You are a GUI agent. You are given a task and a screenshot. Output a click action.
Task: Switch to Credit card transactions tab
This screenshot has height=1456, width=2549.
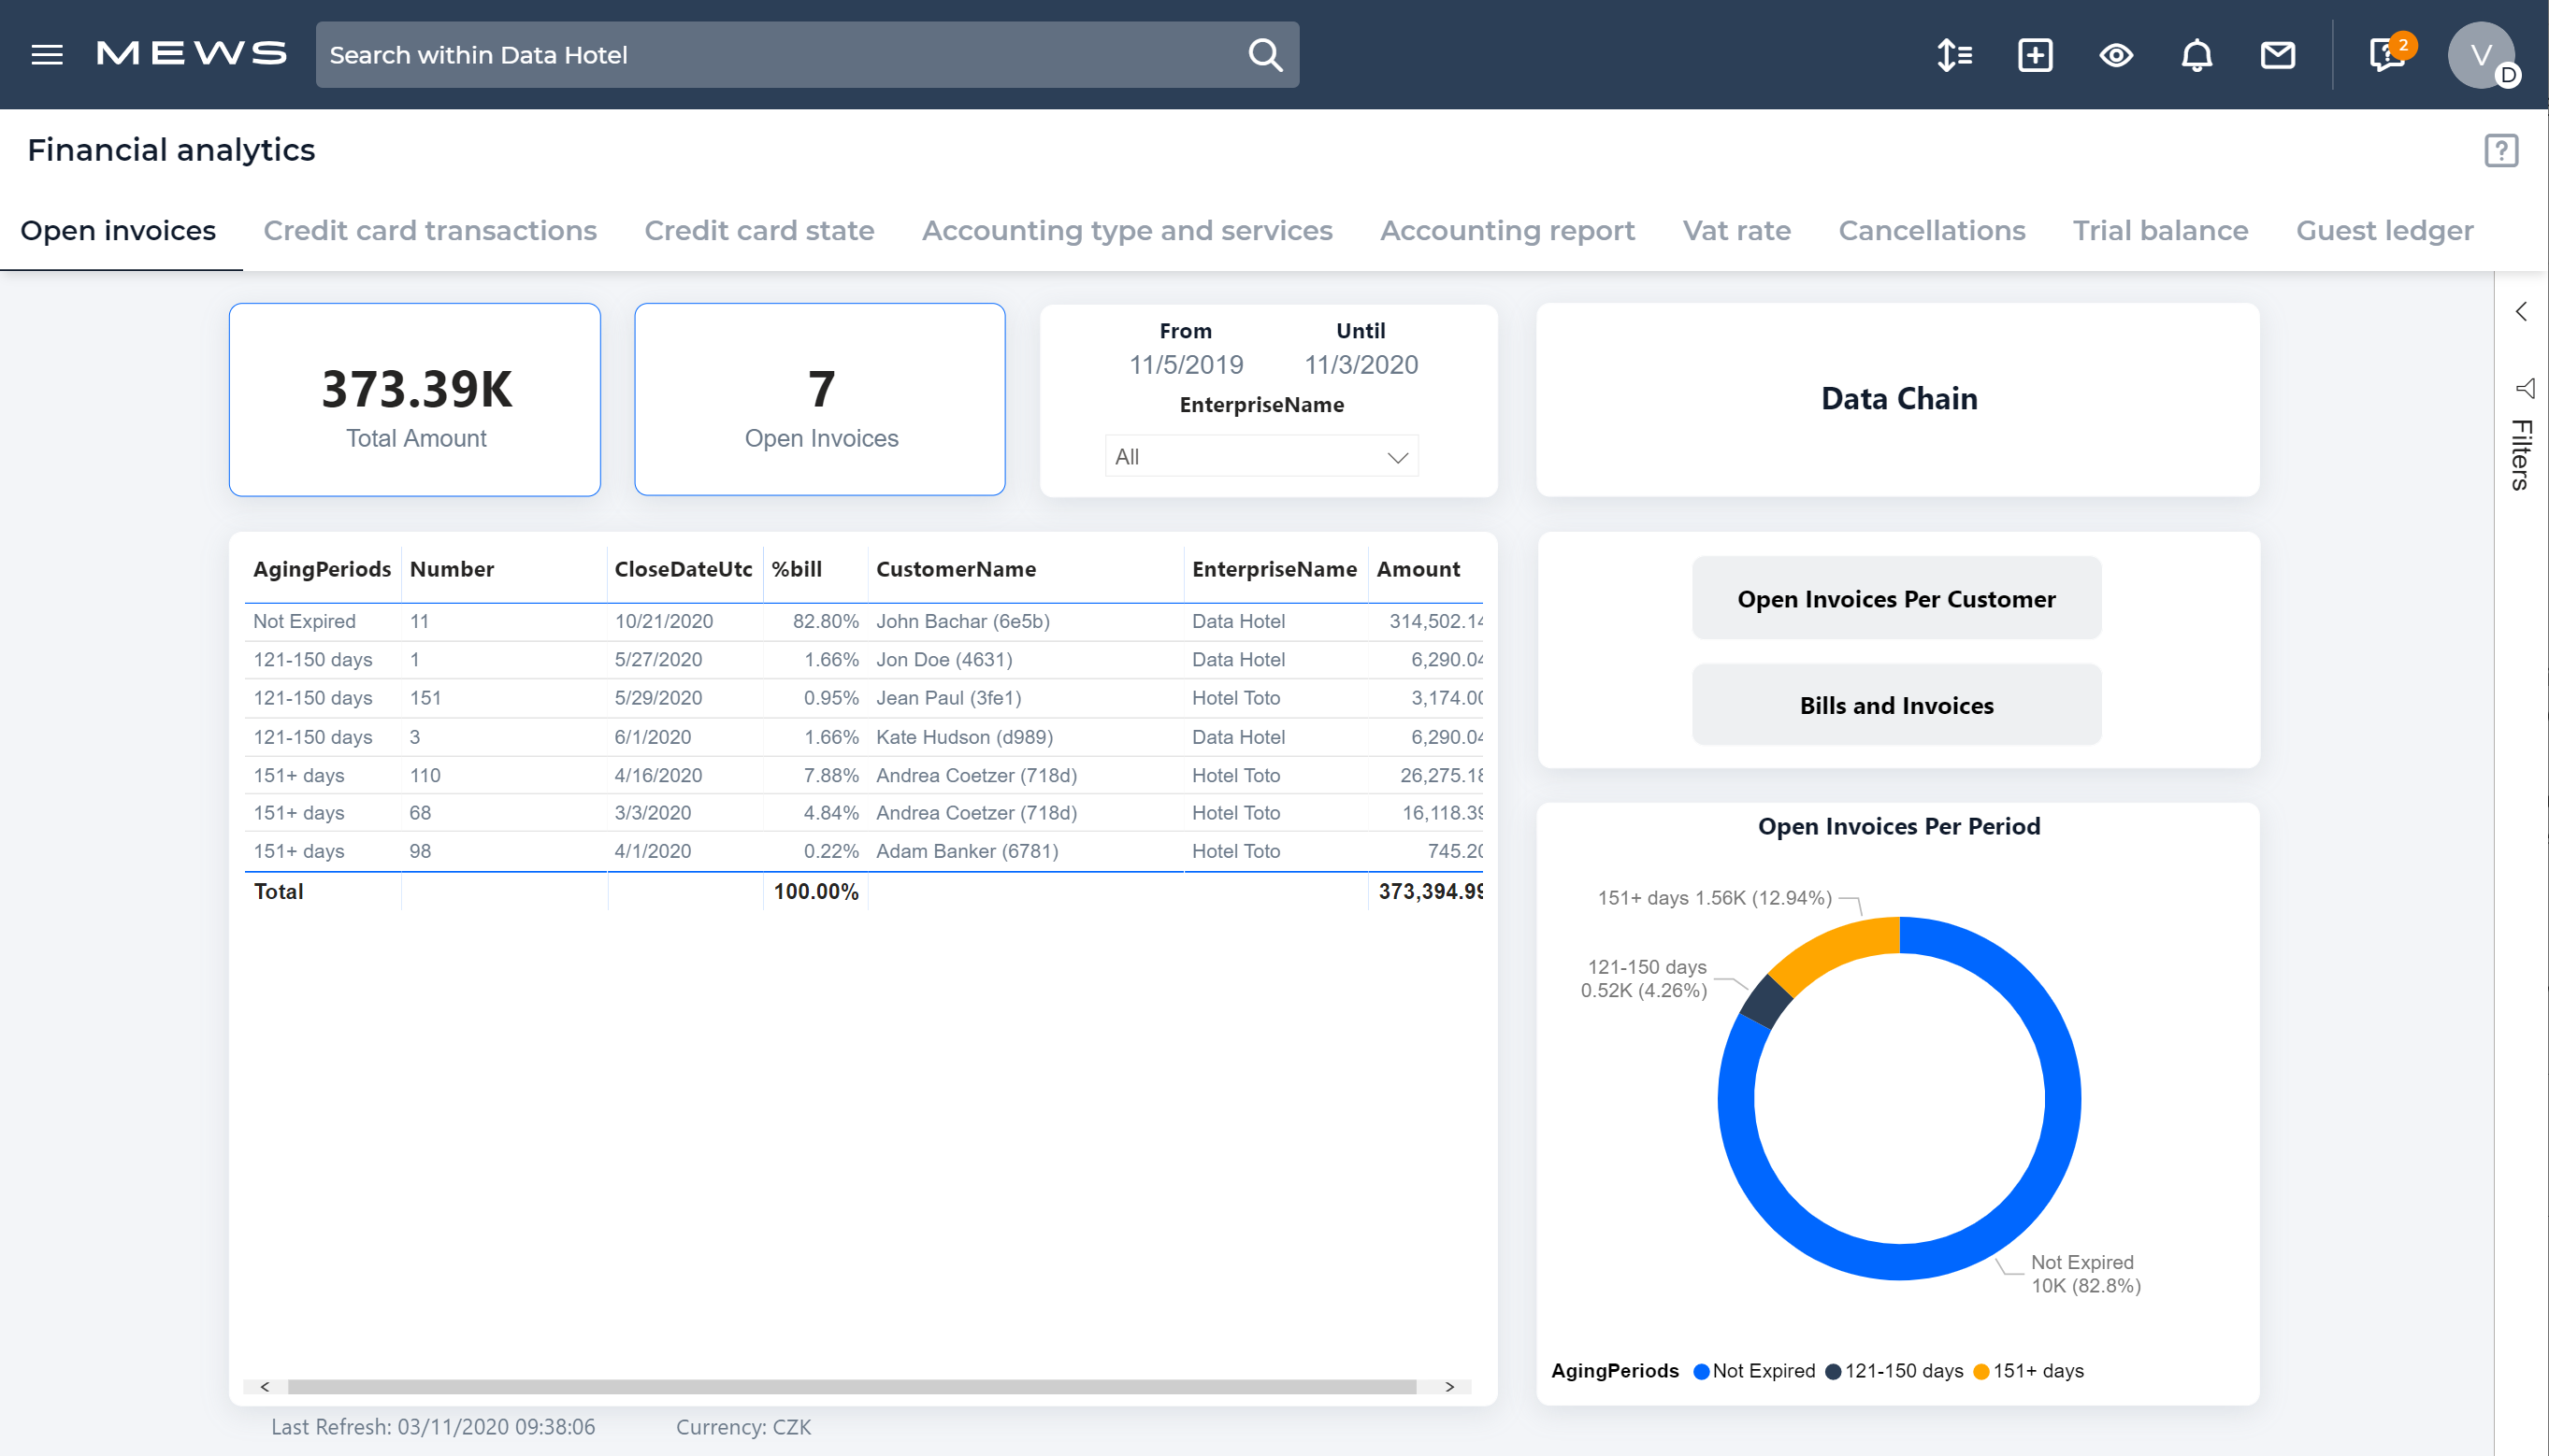(x=430, y=230)
